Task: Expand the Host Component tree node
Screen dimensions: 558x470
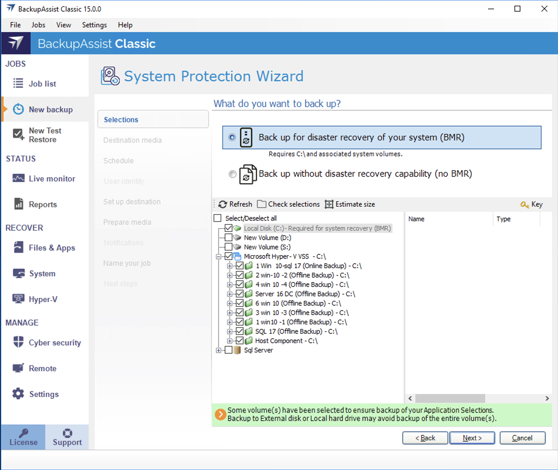Action: [230, 341]
